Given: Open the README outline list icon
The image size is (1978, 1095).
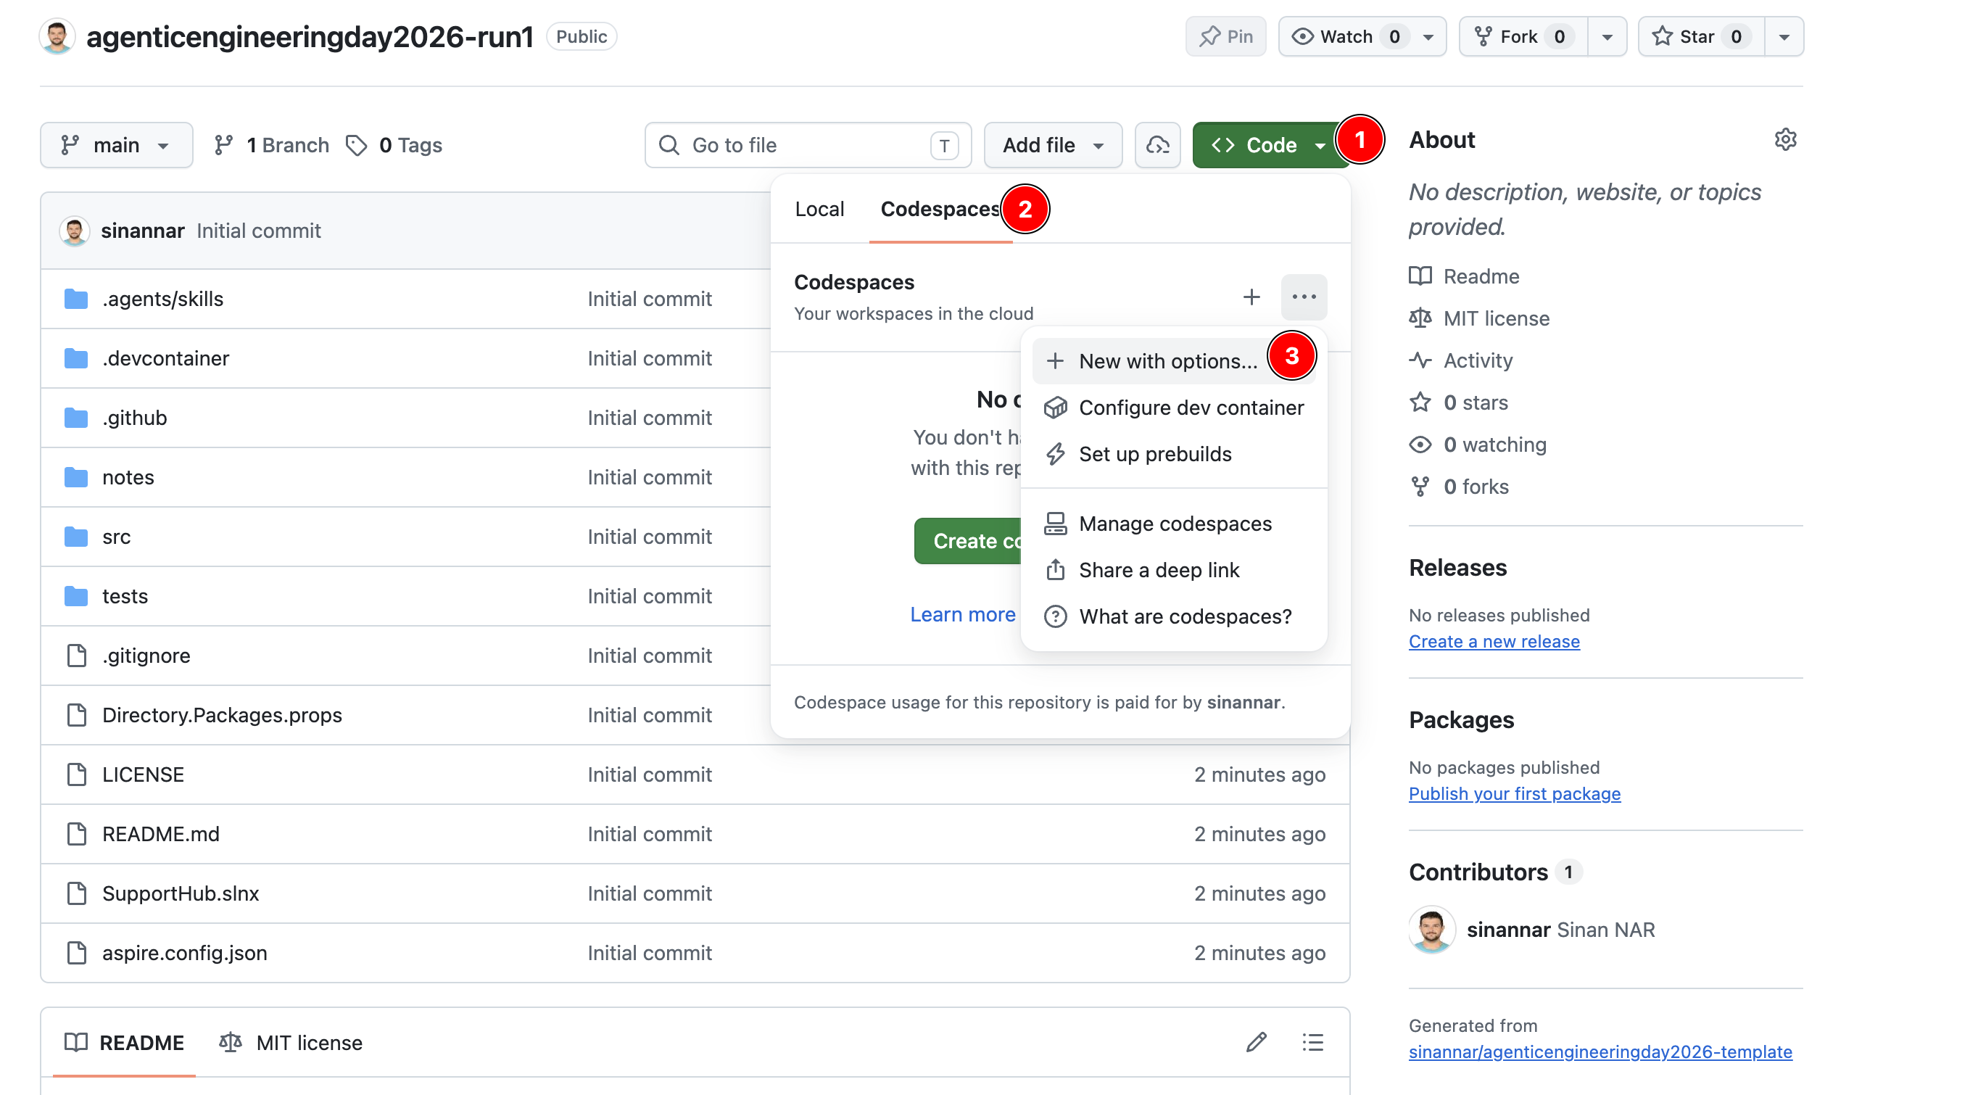Looking at the screenshot, I should [1312, 1042].
